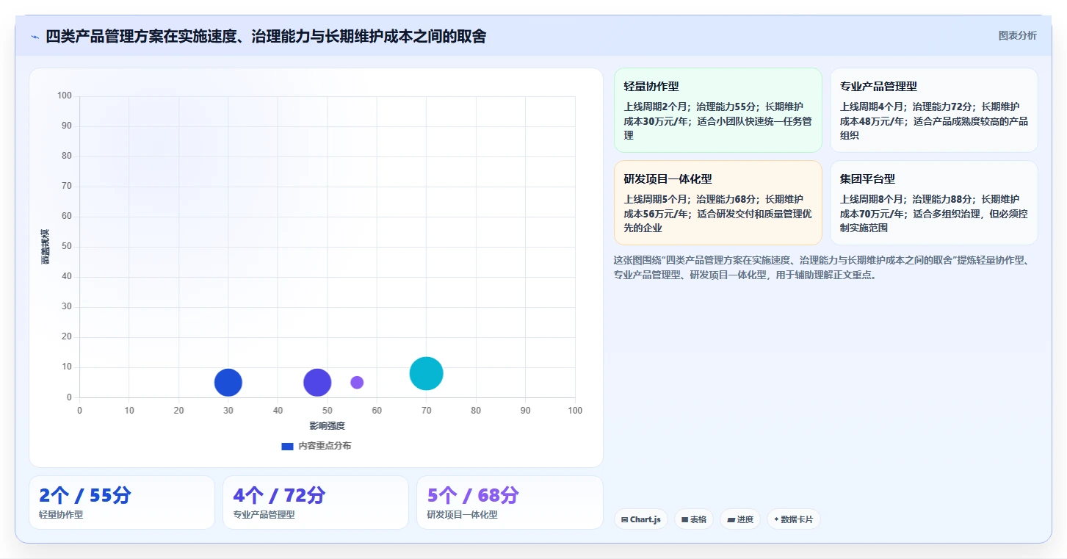Click the 5个 / 68分 stat card
This screenshot has width=1067, height=559.
tap(510, 502)
